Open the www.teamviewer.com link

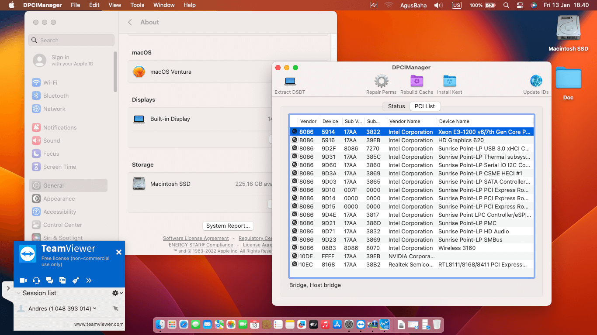tap(99, 324)
